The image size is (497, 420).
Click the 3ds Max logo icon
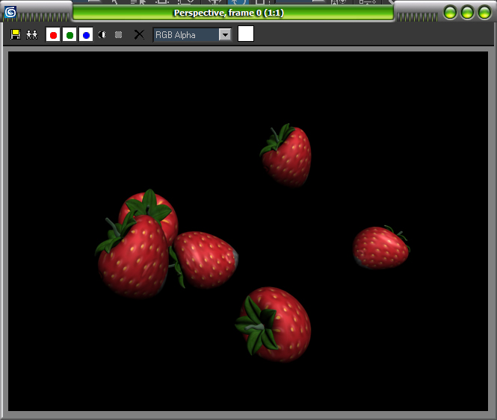(x=10, y=13)
